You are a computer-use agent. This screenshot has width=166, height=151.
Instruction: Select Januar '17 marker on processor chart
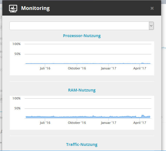pos(108,68)
